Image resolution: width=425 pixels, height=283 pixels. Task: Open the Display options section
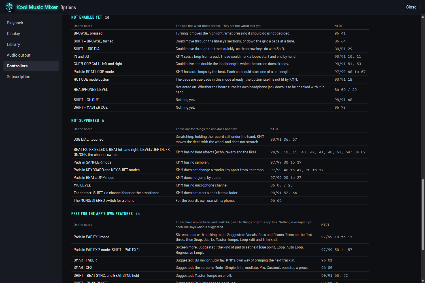point(31,34)
